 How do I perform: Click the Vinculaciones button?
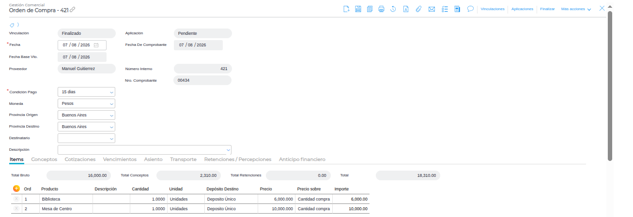pyautogui.click(x=493, y=9)
